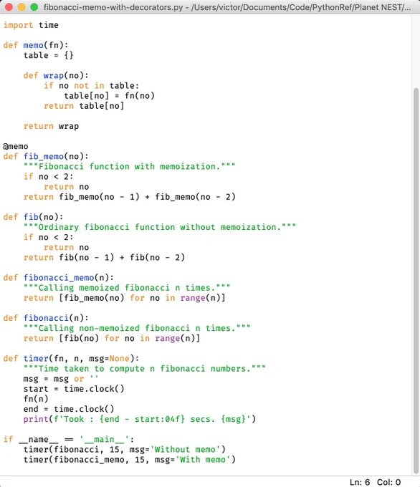The image size is (420, 487).
Task: Click the timer call with 'With memo'
Action: pyautogui.click(x=129, y=459)
